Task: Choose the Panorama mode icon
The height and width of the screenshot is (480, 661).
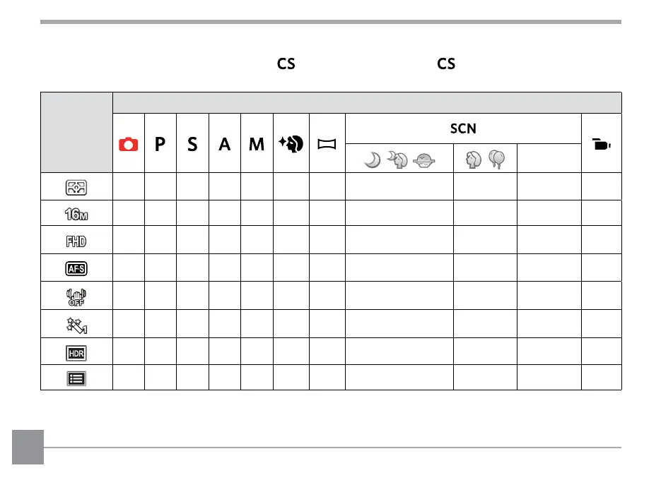Action: click(x=327, y=144)
